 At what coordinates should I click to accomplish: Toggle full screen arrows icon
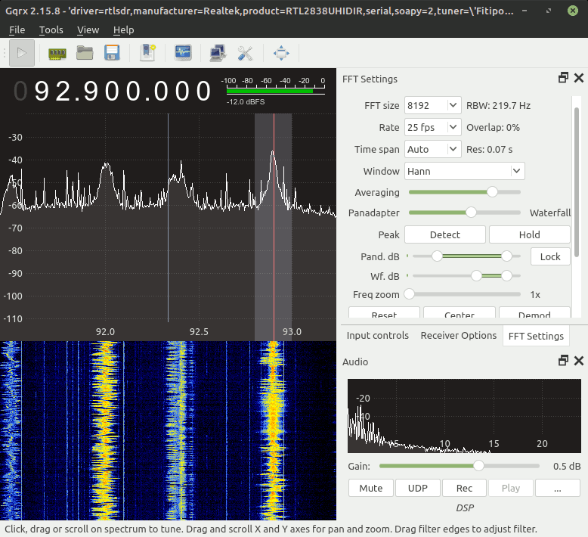tap(281, 53)
